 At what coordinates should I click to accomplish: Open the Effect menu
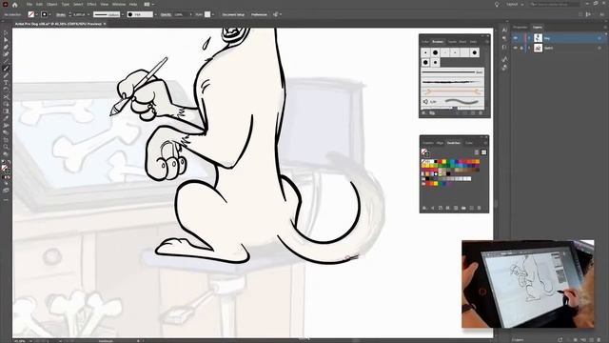pyautogui.click(x=91, y=4)
